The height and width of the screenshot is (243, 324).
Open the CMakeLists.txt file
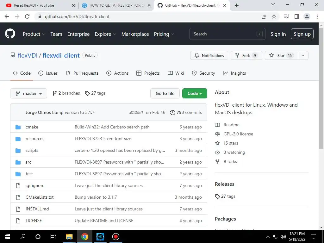pos(40,197)
